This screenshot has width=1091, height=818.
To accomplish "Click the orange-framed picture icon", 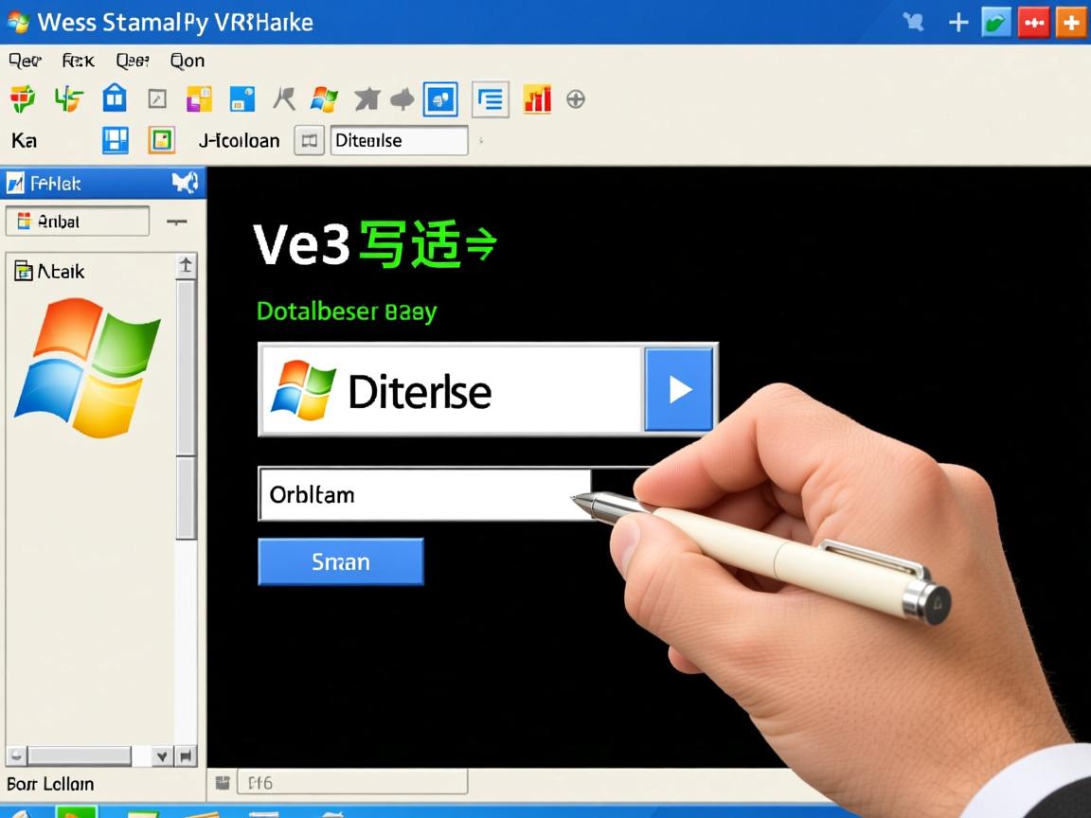I will coord(162,140).
